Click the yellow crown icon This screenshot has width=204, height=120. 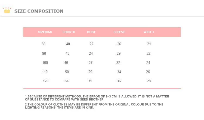[x=7, y=10]
